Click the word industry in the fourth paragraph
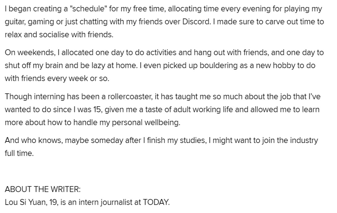This screenshot has width=337, height=213. tap(304, 141)
